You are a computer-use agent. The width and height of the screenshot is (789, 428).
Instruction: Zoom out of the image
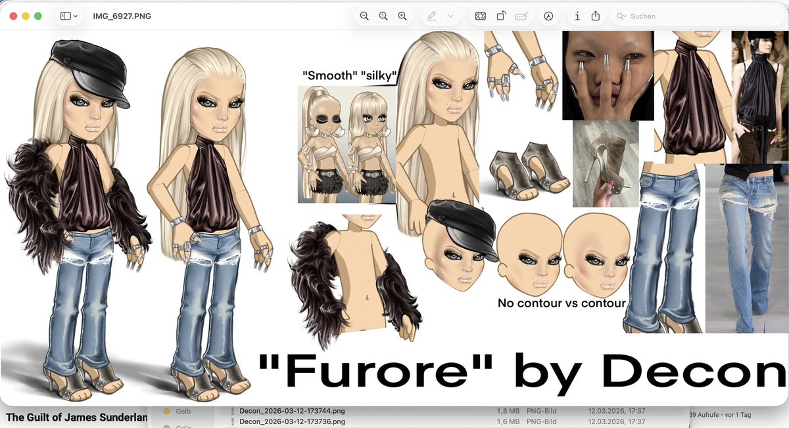coord(364,16)
